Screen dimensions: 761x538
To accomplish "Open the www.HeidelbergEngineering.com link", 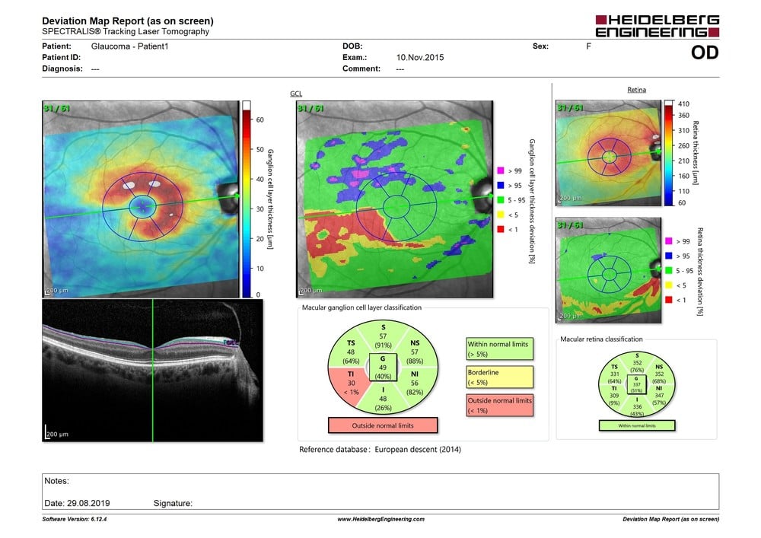I will pos(380,519).
